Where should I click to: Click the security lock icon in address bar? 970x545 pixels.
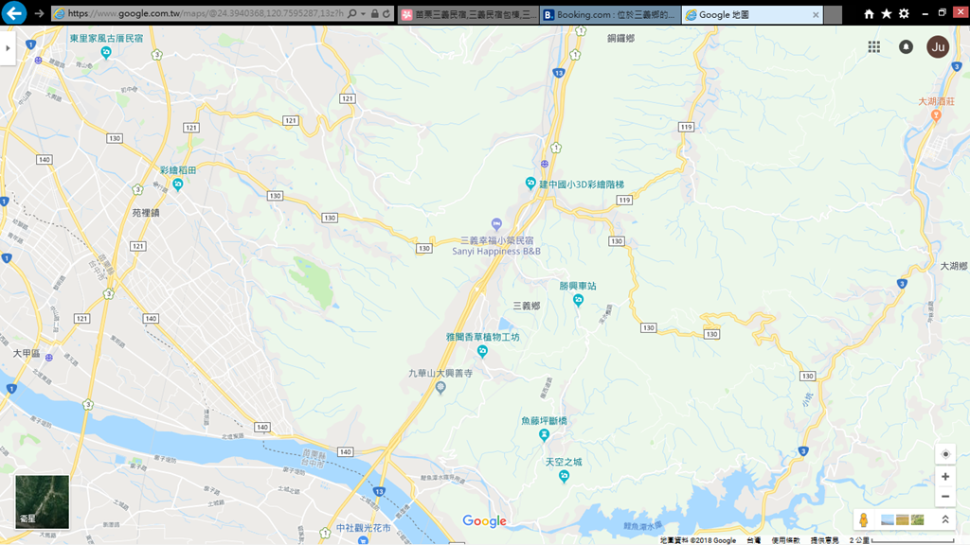(x=374, y=13)
